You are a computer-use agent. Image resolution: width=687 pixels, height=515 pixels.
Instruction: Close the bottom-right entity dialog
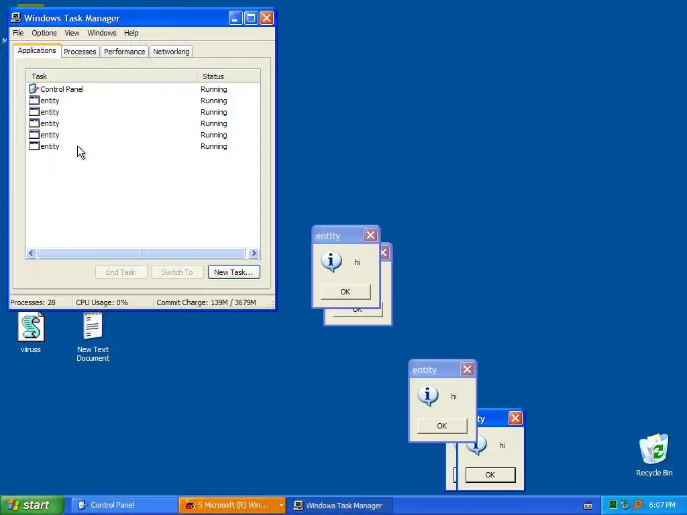(515, 418)
